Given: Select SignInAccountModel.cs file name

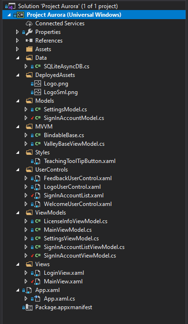Looking at the screenshot, I should tap(74, 118).
